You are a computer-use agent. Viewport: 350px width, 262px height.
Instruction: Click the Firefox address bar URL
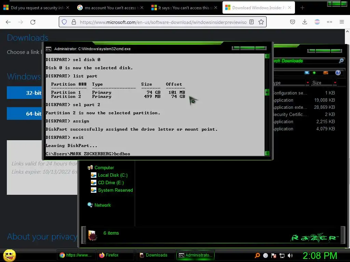(x=163, y=22)
